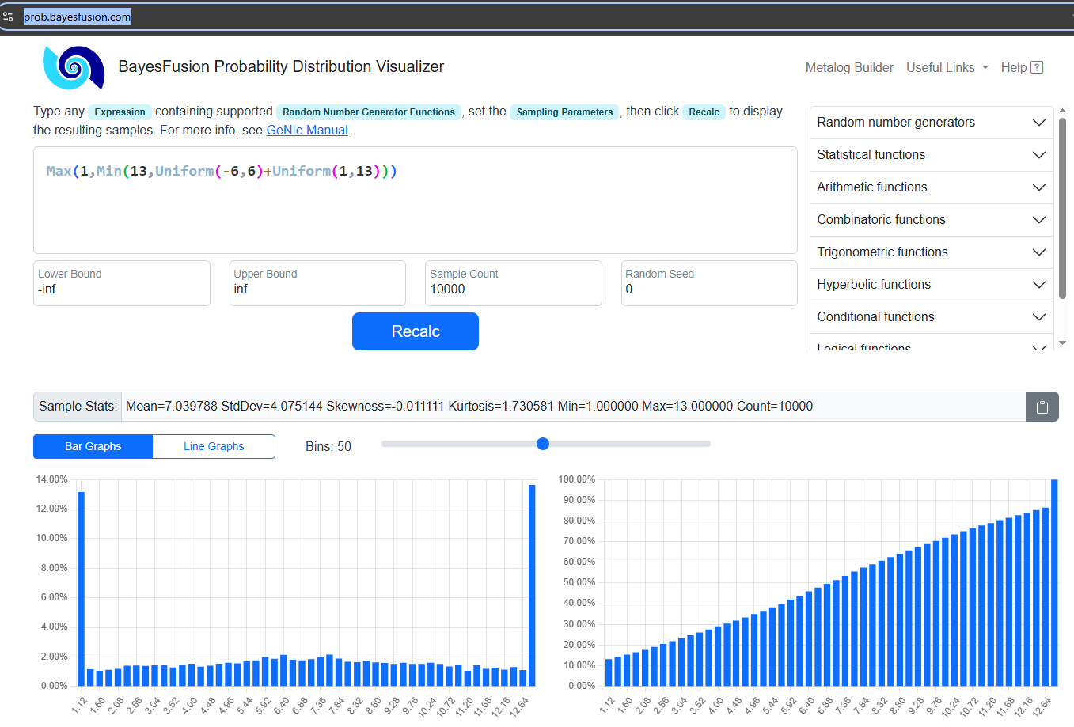Click the Bins slider handle
The width and height of the screenshot is (1074, 727).
543,444
